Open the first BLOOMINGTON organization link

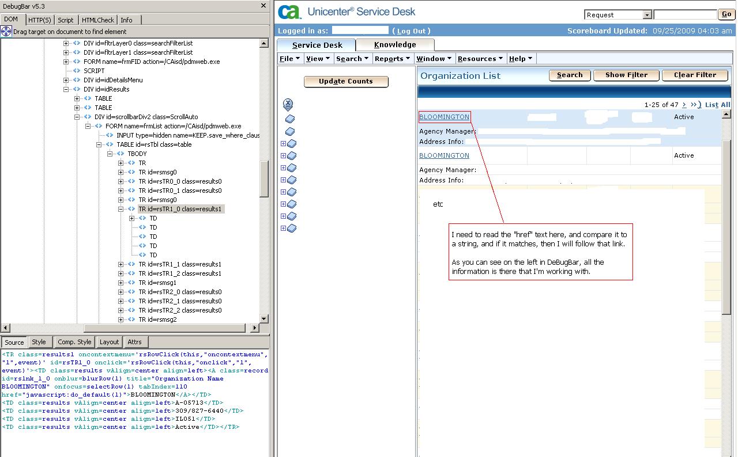(x=444, y=117)
